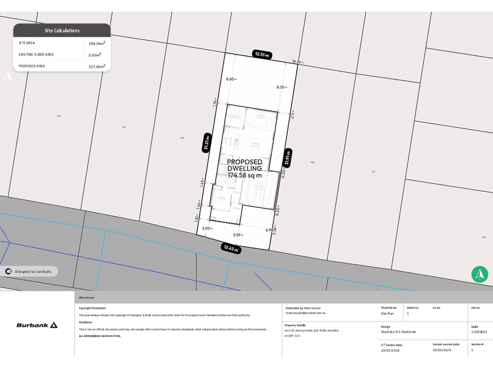This screenshot has width=493, height=369.
Task: Select the Copyright Statement heading
Action: (92, 308)
